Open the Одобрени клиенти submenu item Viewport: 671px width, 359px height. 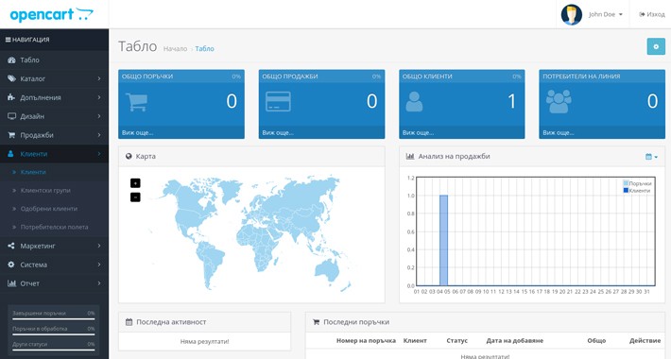55,209
